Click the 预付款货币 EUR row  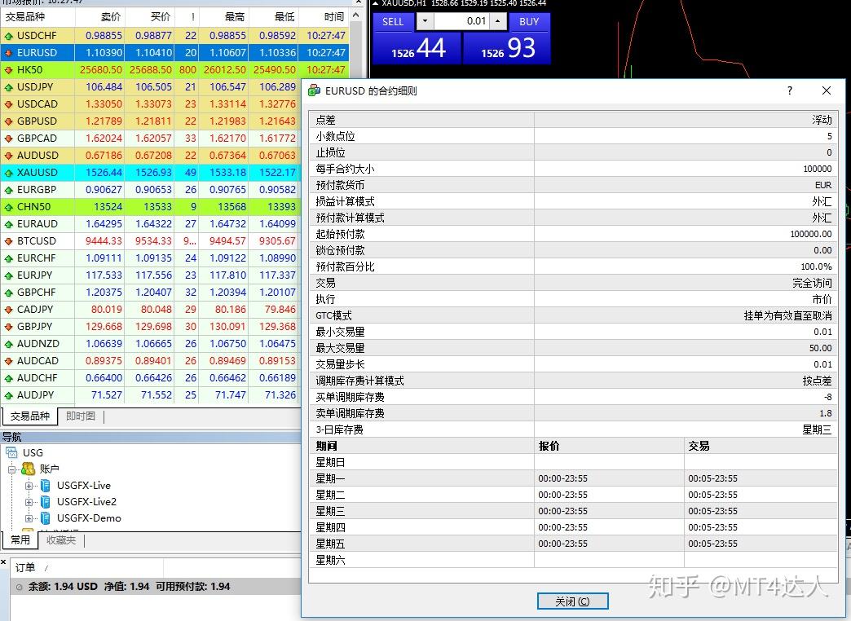[x=573, y=185]
